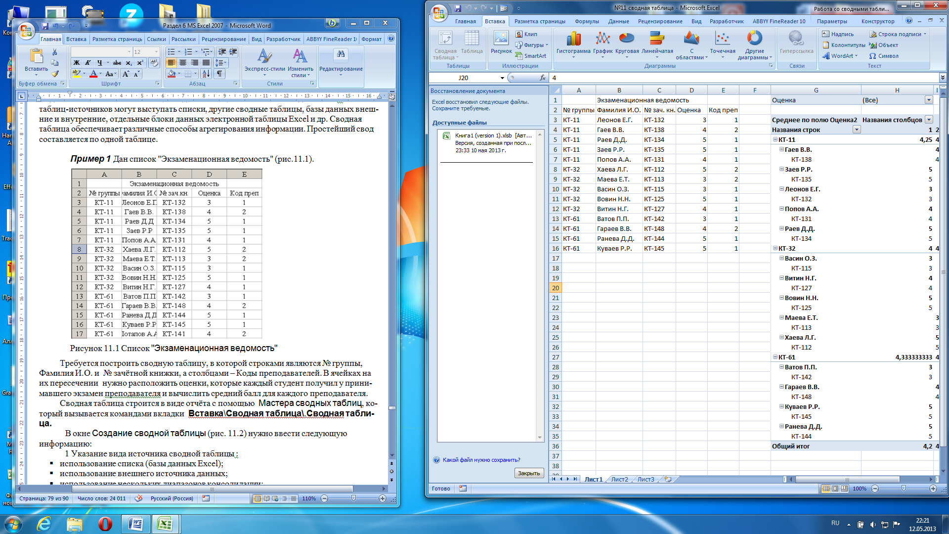This screenshot has height=534, width=949.
Task: Collapse the КТ-32 group in pivot table
Action: 775,248
